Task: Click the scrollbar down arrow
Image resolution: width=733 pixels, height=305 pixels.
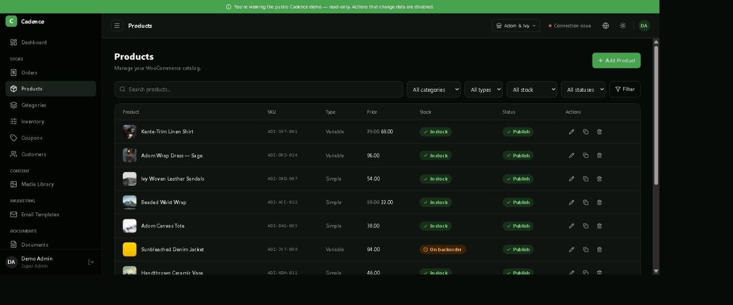Action: (656, 271)
